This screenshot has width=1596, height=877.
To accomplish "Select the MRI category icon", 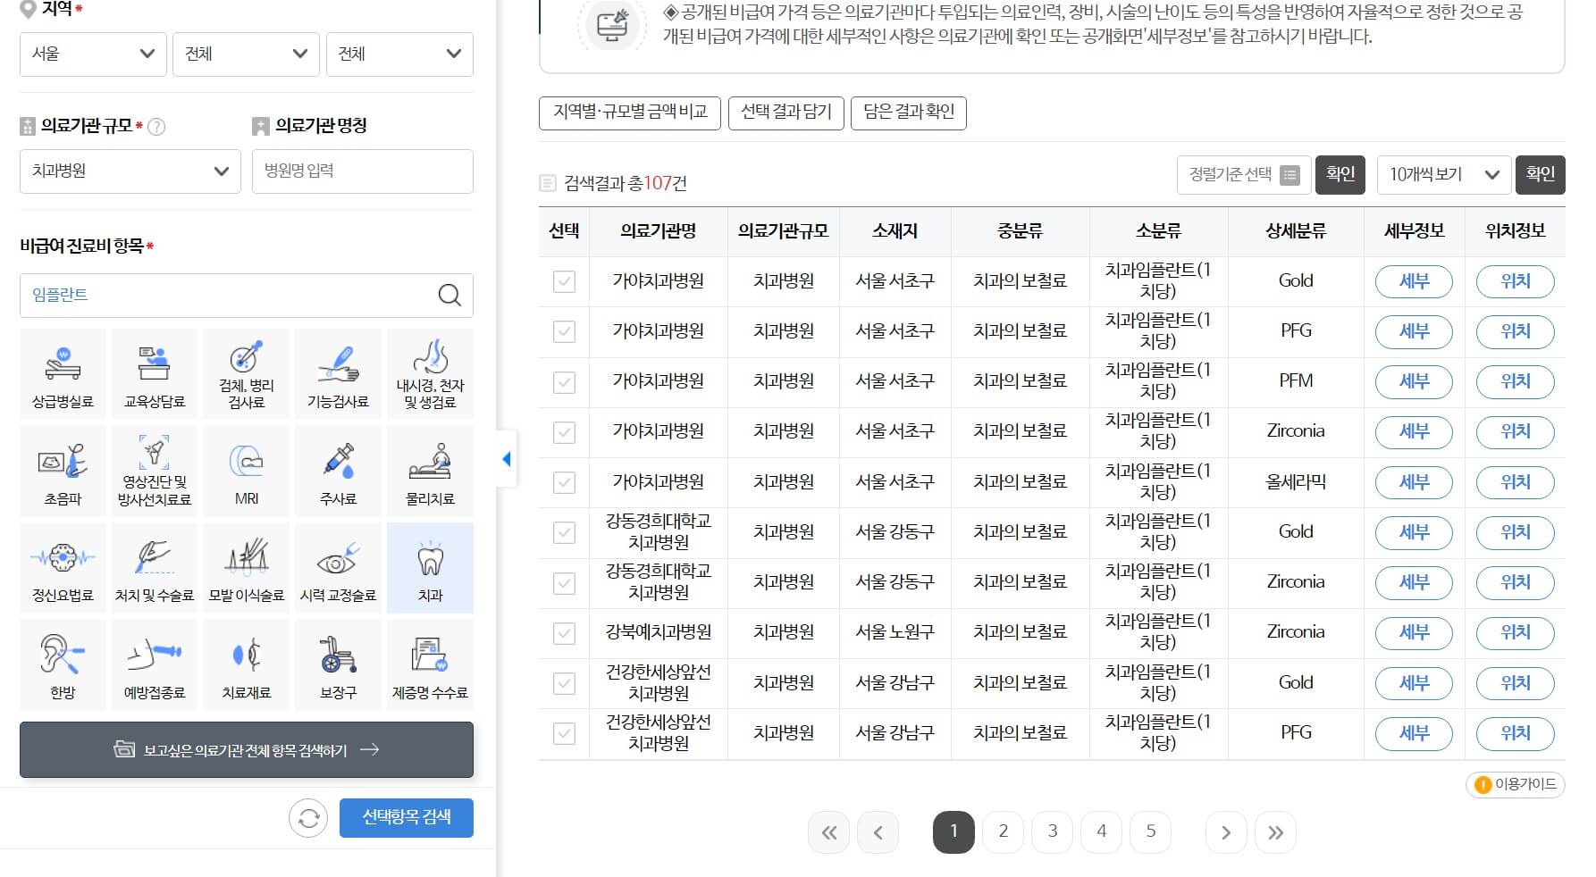I will (x=247, y=471).
